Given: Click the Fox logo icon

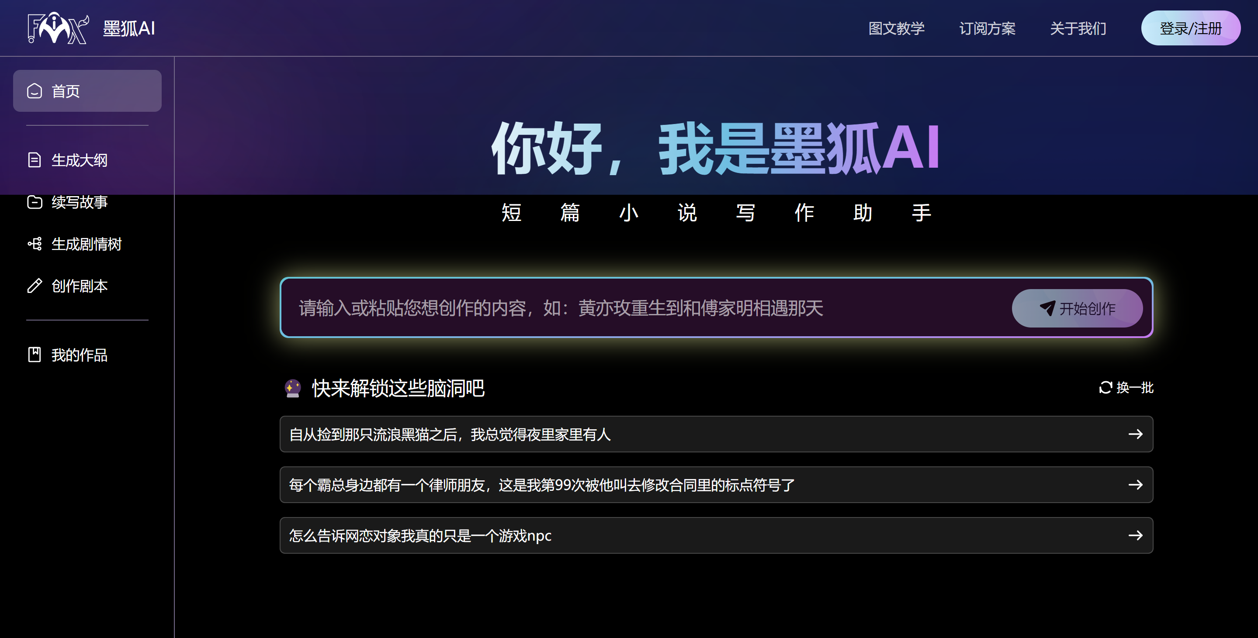Looking at the screenshot, I should click(58, 28).
